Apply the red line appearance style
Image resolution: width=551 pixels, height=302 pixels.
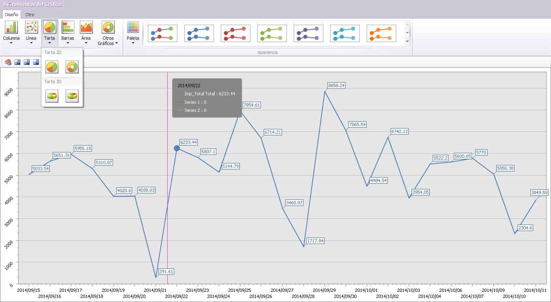click(235, 33)
